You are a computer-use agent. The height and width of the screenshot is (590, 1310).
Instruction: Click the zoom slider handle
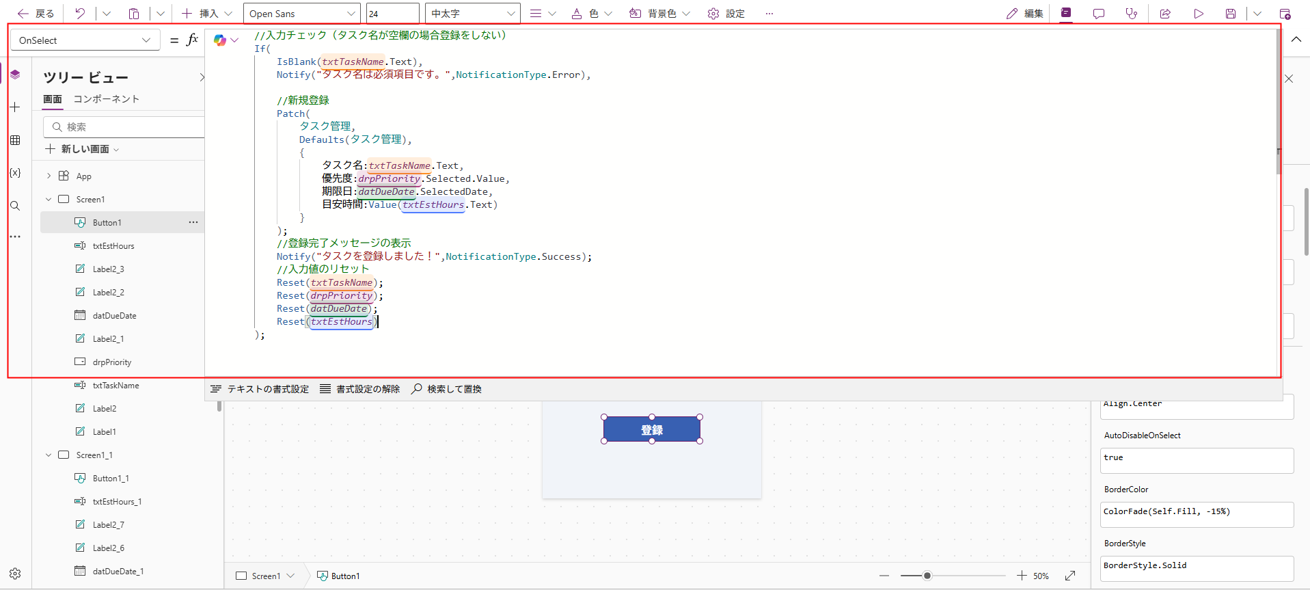coord(927,576)
